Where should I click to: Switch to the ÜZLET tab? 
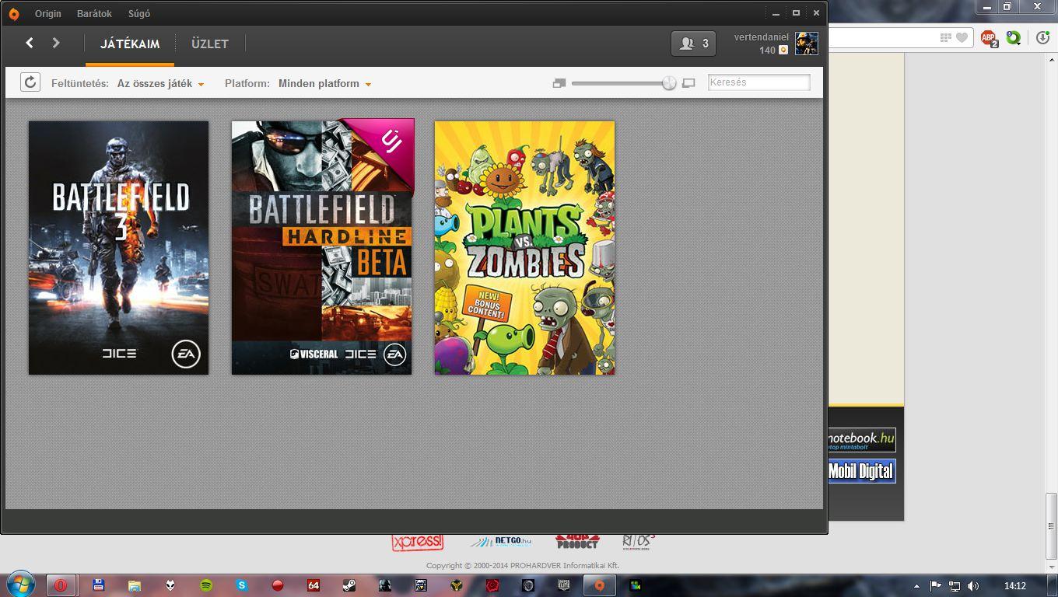click(x=210, y=44)
